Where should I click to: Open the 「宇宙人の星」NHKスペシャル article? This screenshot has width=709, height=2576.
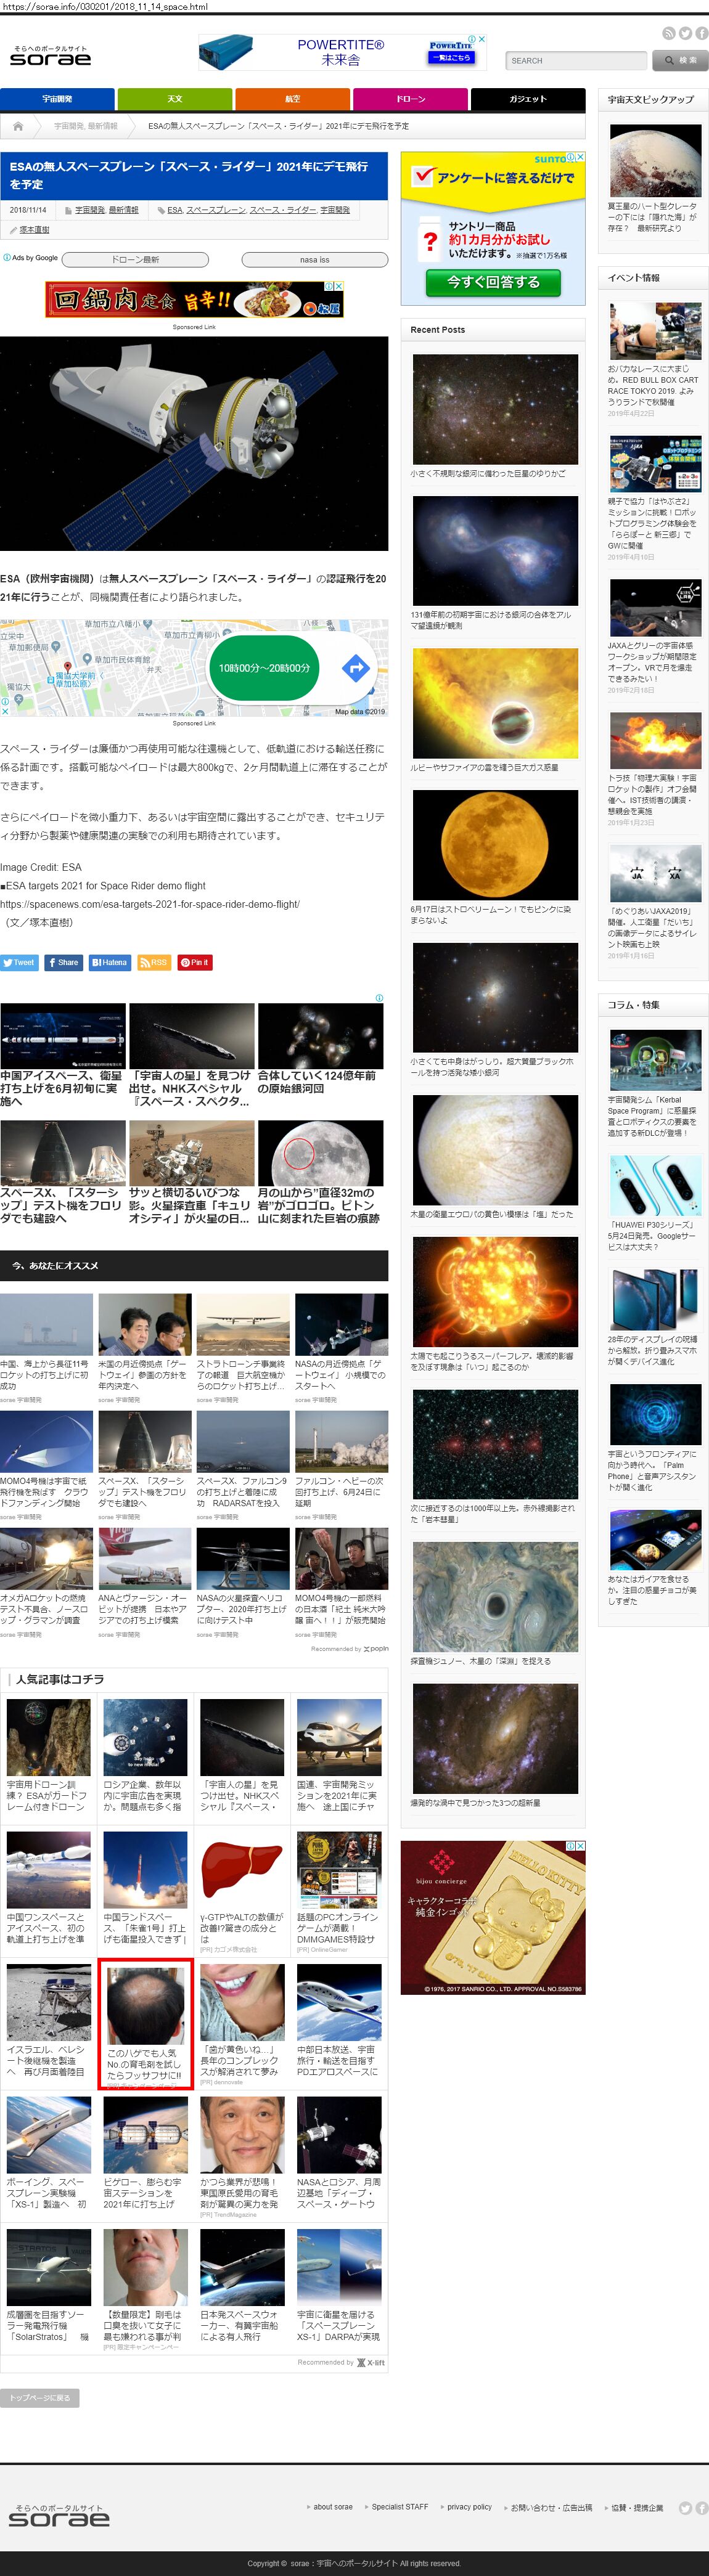(192, 1056)
